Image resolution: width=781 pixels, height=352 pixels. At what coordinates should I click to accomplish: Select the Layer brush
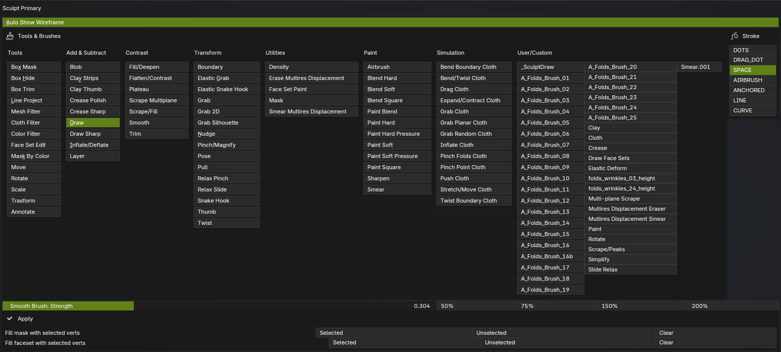[x=93, y=156]
